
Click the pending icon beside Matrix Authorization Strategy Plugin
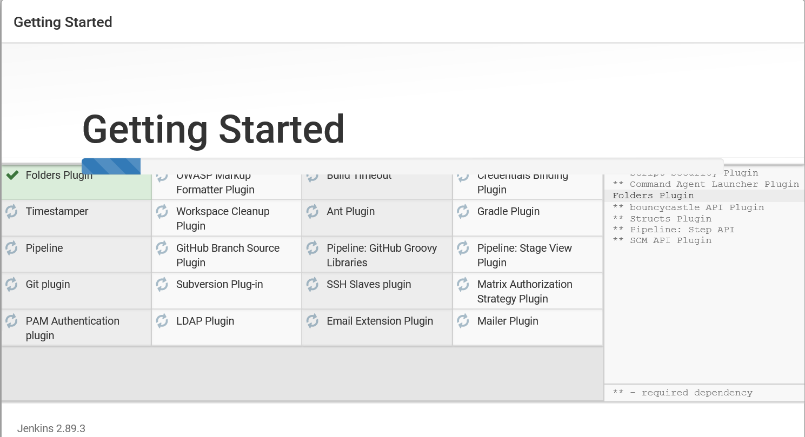[463, 285]
